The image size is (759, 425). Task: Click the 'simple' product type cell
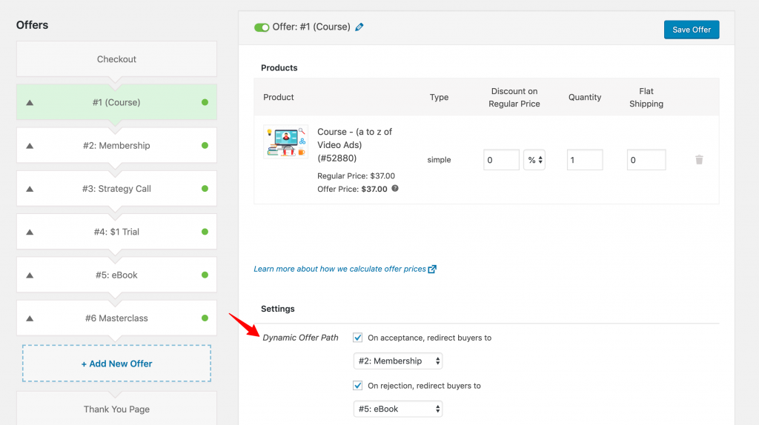(x=439, y=159)
